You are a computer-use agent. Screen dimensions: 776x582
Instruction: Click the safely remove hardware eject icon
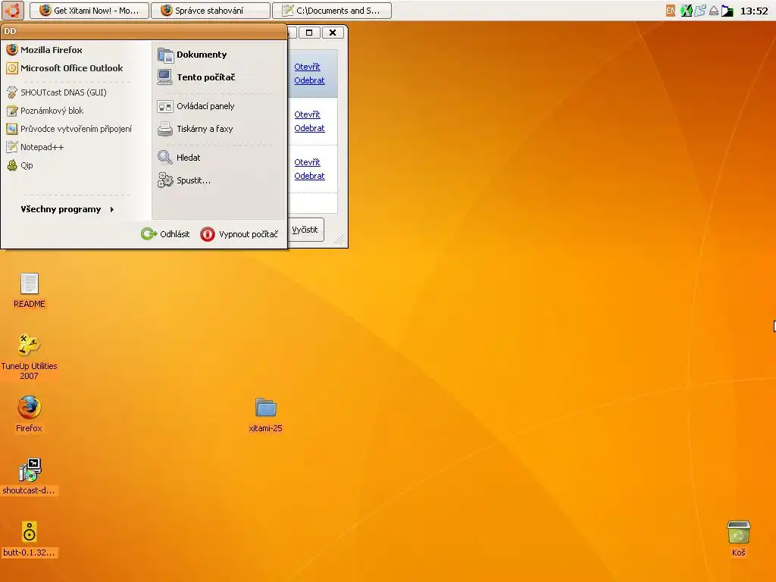(714, 11)
